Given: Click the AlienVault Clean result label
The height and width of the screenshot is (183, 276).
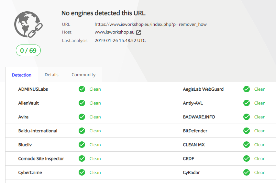Looking at the screenshot, I should [95, 103].
